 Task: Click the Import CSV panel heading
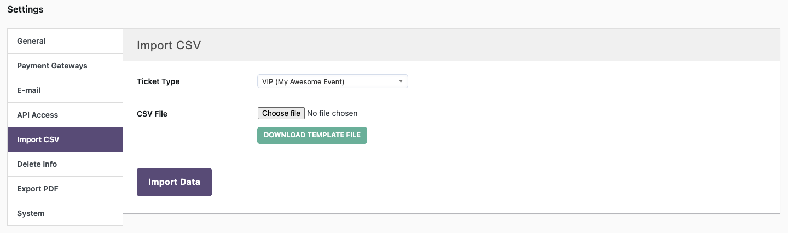169,45
